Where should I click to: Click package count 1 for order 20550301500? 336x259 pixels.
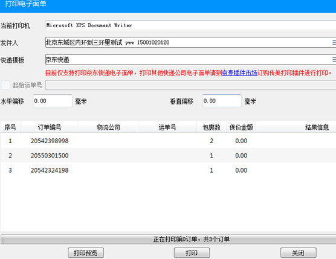coord(212,155)
